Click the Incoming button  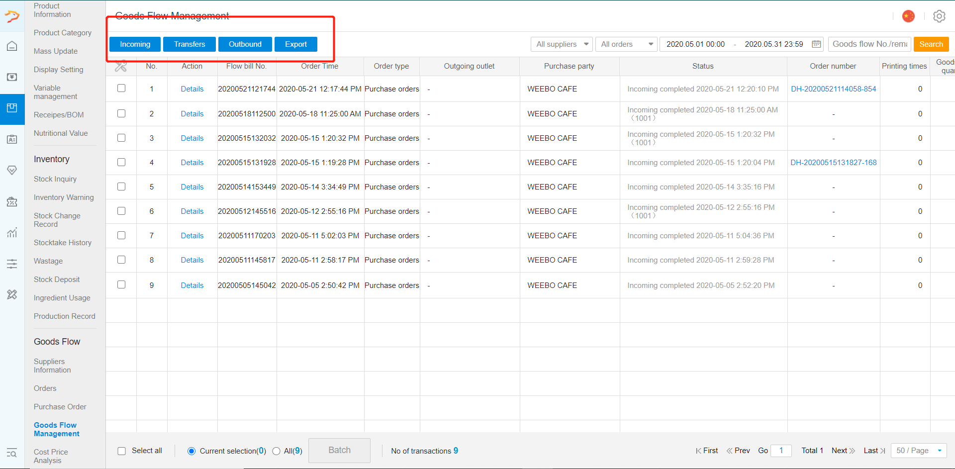(135, 44)
